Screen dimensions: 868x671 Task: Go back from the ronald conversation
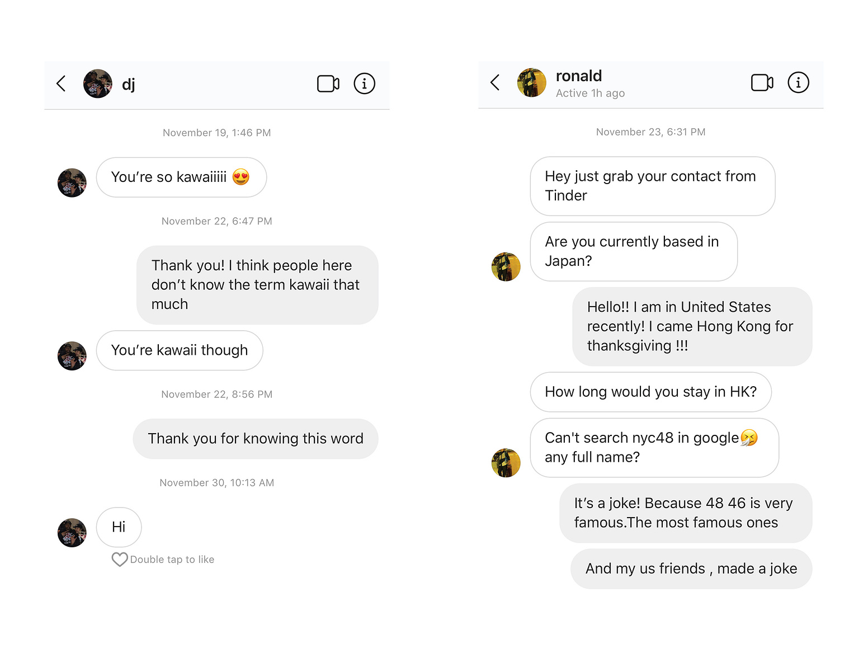click(x=495, y=83)
